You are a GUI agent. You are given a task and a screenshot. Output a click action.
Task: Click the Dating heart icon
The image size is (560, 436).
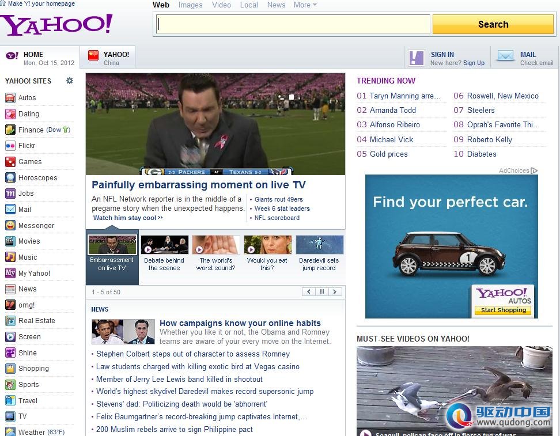pyautogui.click(x=10, y=114)
